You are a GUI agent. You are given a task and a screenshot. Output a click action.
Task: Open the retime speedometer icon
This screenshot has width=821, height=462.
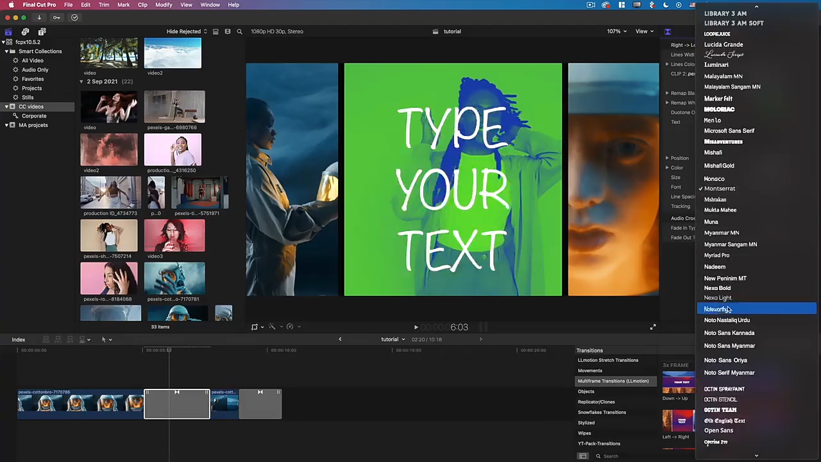[291, 327]
